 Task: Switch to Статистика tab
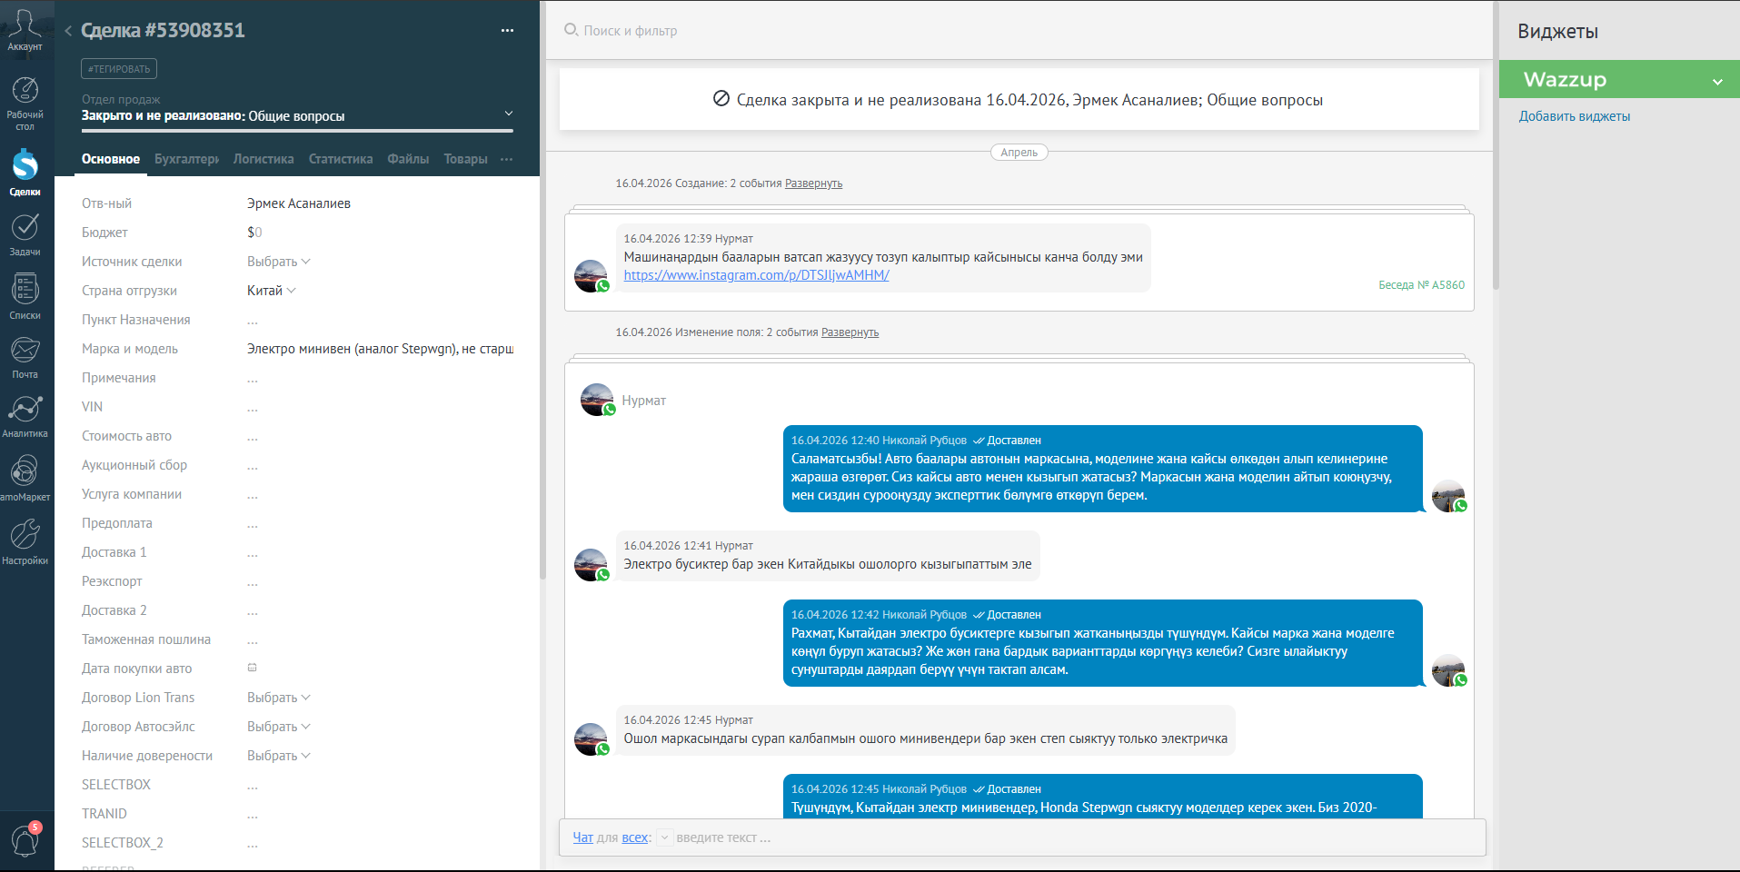pyautogui.click(x=341, y=159)
